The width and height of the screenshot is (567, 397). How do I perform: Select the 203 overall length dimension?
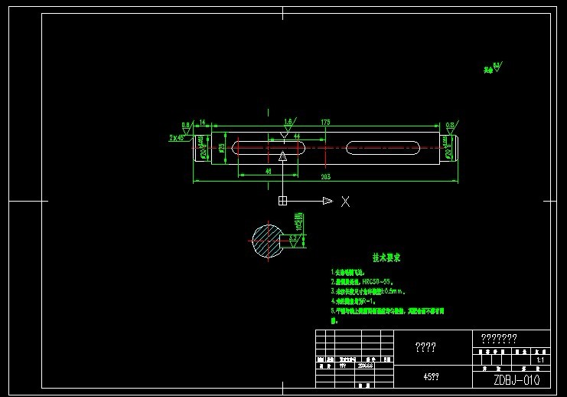tap(325, 177)
